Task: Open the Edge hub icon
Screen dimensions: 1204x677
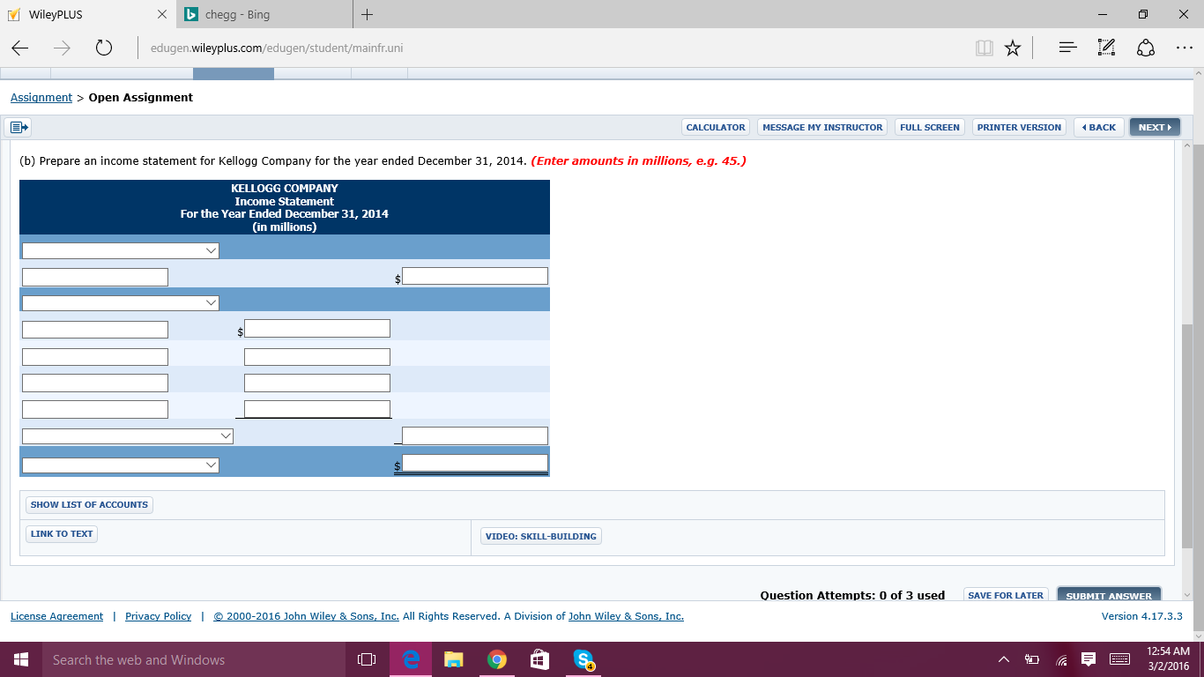Action: point(1067,48)
